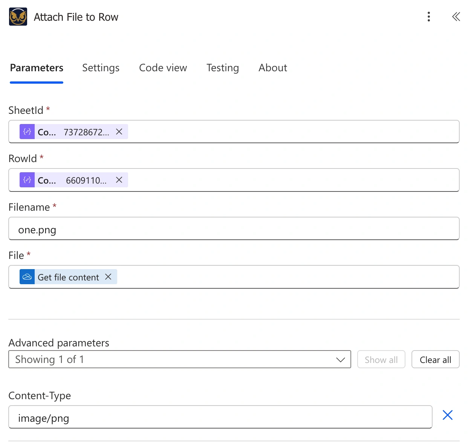Remove the SheetId token 73728672
This screenshot has width=468, height=444.
(119, 132)
